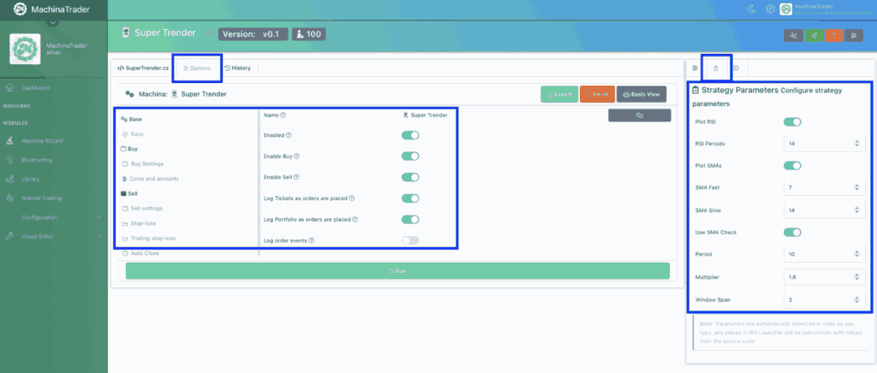
Task: Switch to the SuperTrender.cs tab
Action: (143, 68)
